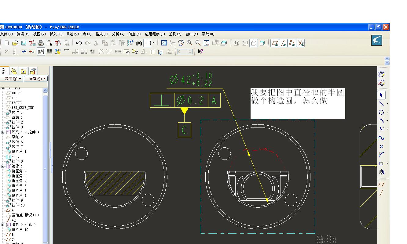Click the context help arrow with question mark

(x=200, y=52)
